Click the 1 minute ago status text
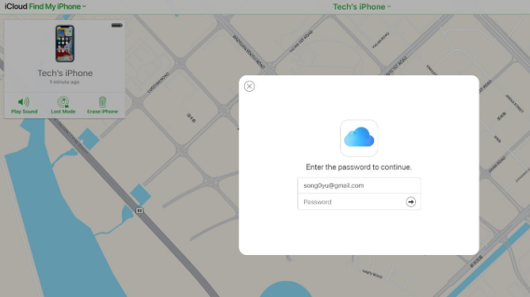 click(64, 82)
